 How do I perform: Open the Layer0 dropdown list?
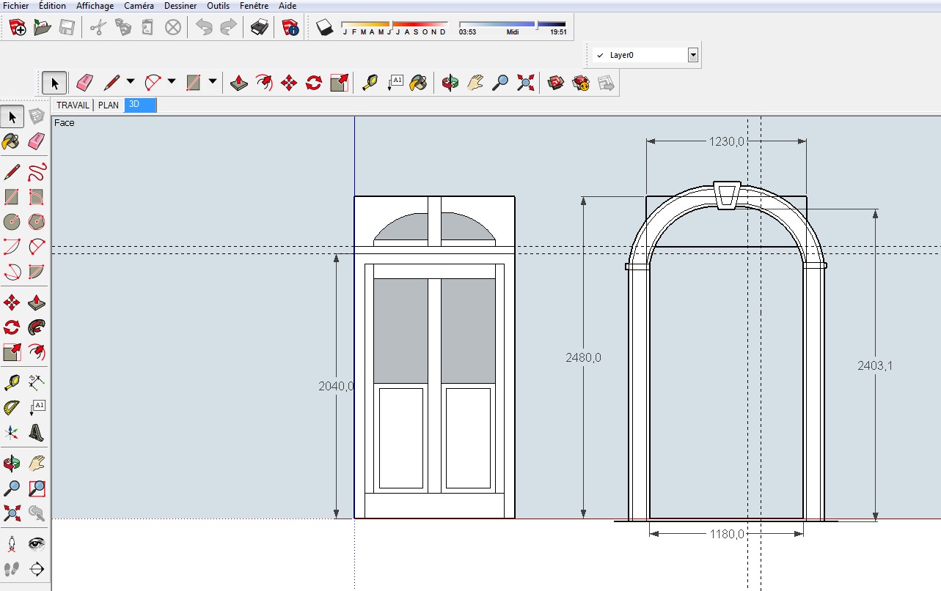coord(692,55)
